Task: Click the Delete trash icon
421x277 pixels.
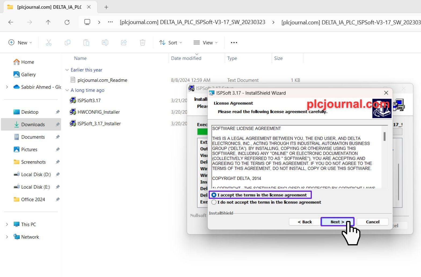Action: tap(143, 43)
